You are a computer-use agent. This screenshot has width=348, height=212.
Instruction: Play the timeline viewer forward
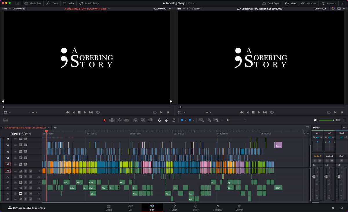259,112
